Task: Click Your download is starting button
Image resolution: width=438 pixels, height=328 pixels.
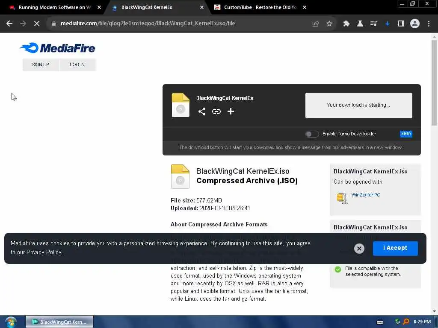Action: pyautogui.click(x=359, y=105)
